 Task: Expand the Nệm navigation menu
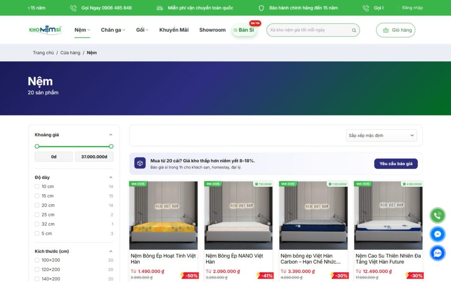pyautogui.click(x=82, y=30)
